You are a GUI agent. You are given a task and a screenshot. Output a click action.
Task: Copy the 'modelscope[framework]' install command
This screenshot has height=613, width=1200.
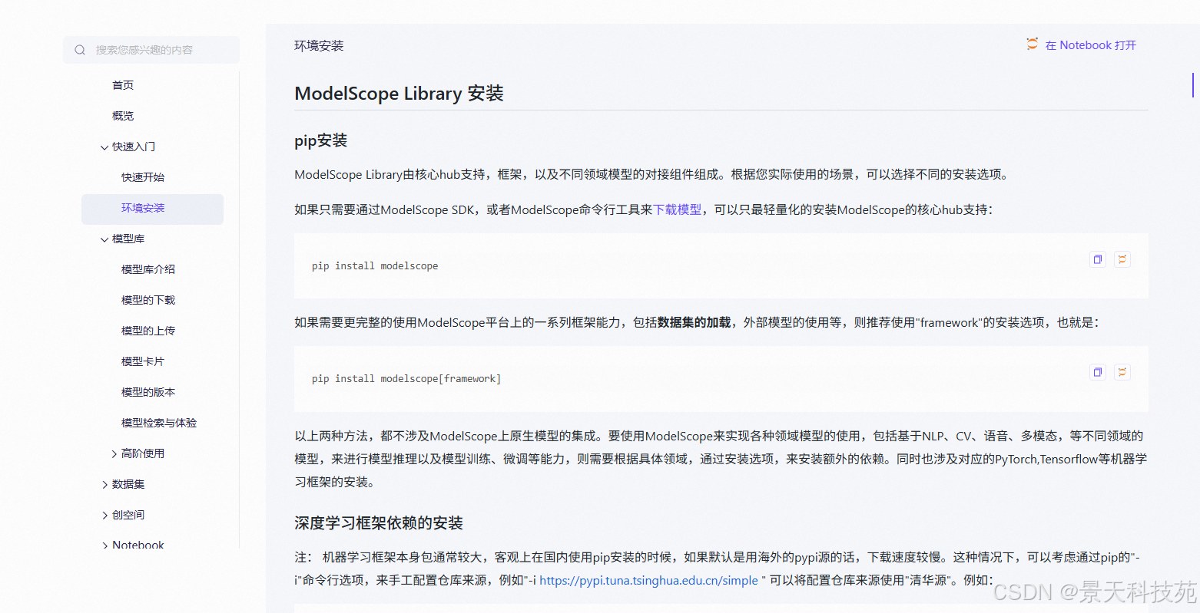[1098, 372]
